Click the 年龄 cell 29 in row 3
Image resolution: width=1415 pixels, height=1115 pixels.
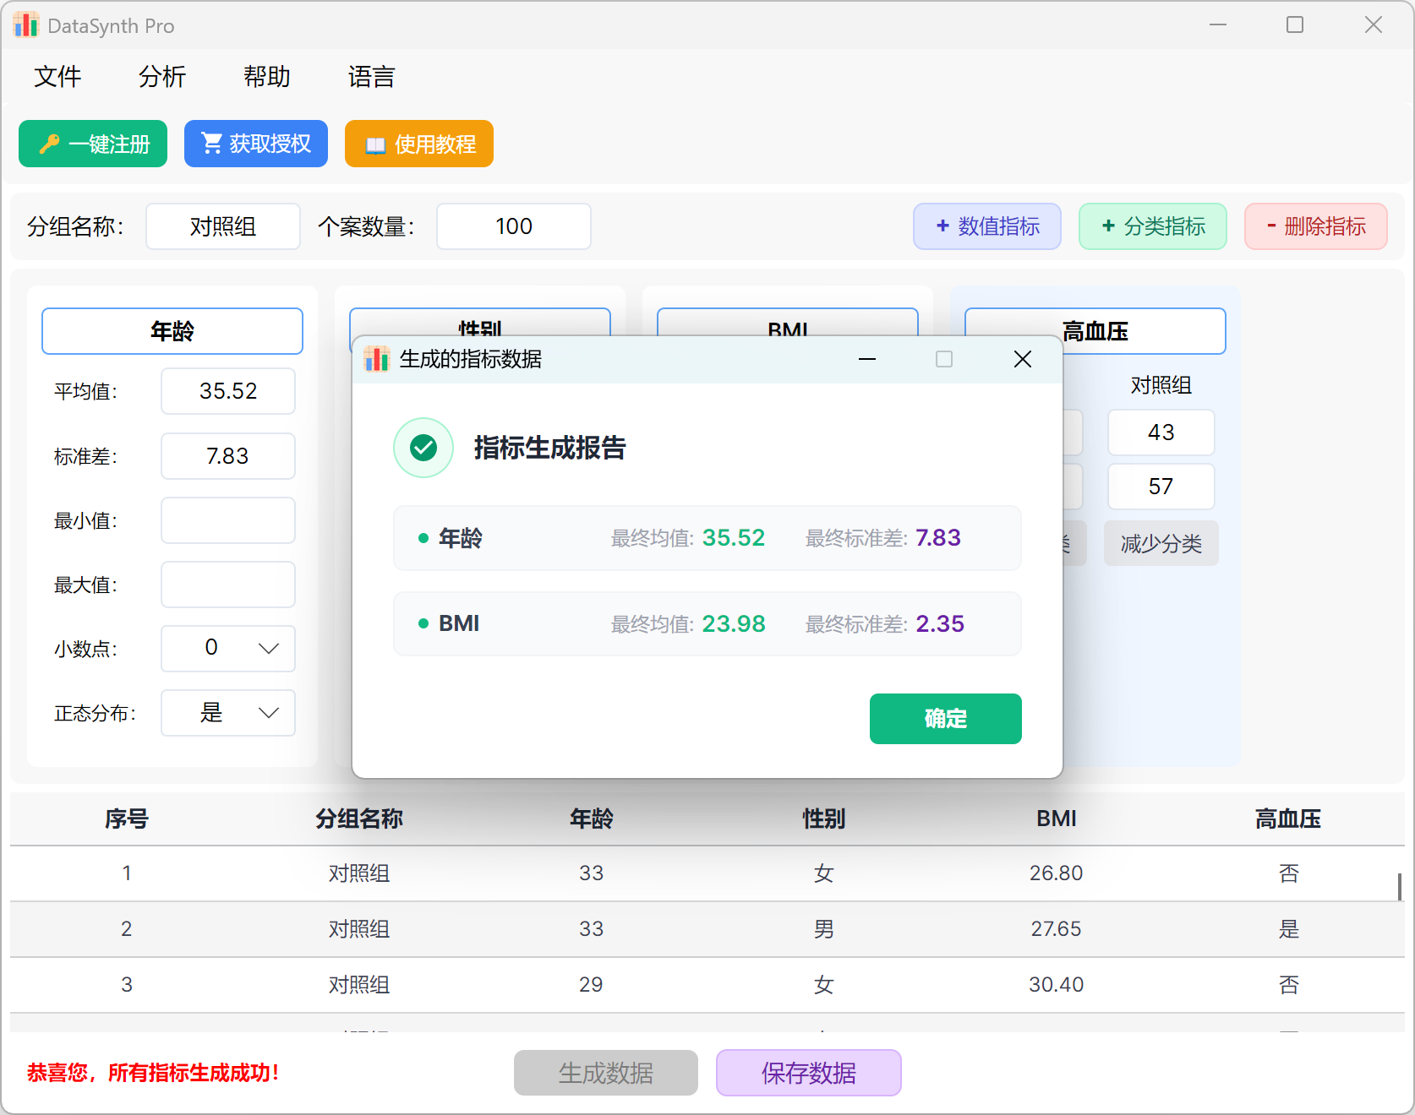tap(592, 985)
